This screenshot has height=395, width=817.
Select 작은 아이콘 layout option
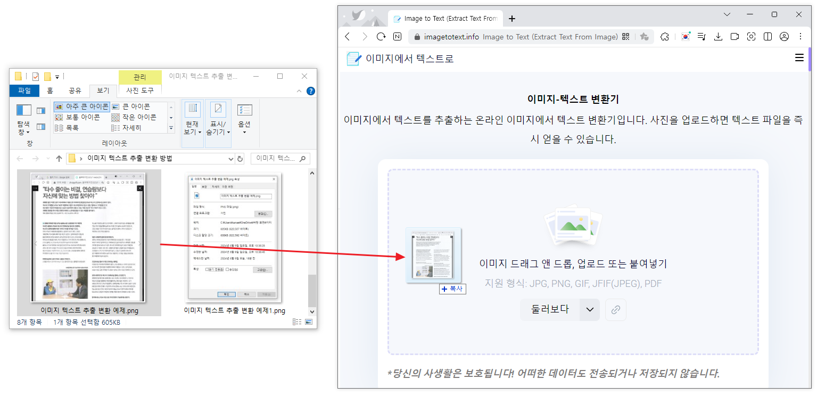[x=134, y=117]
